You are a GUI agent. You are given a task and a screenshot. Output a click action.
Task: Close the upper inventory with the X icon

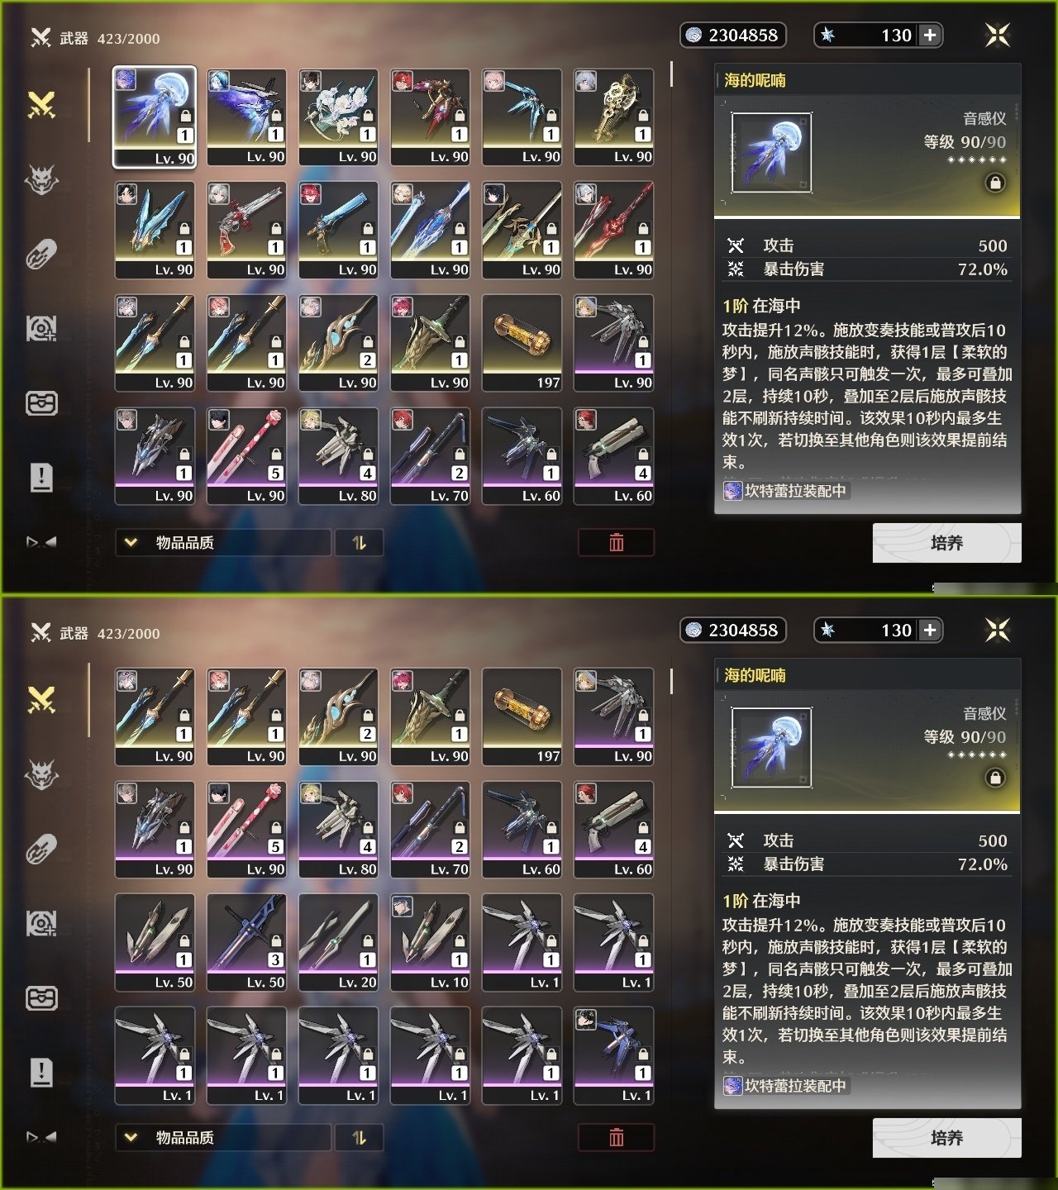pyautogui.click(x=998, y=35)
